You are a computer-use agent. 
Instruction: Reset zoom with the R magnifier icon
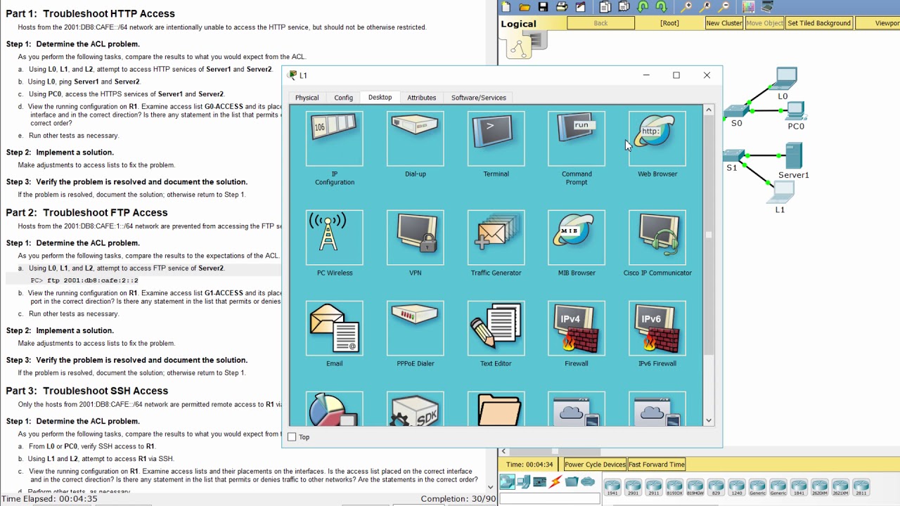pos(705,7)
